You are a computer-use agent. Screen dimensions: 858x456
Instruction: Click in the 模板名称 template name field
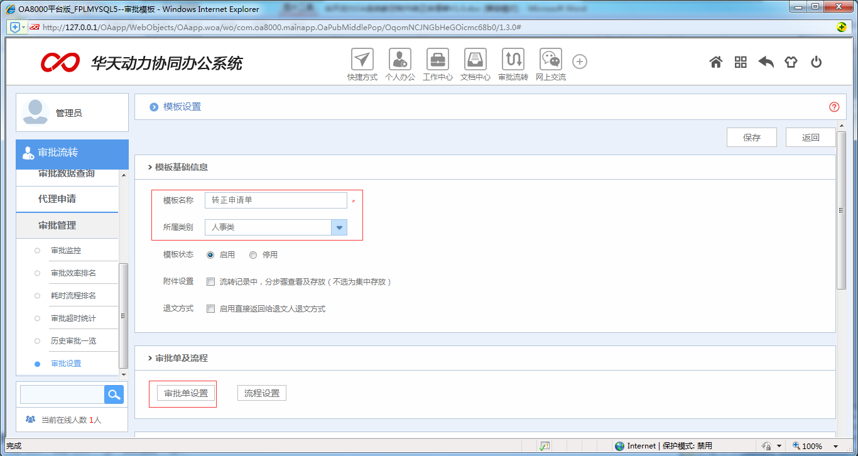pos(276,200)
